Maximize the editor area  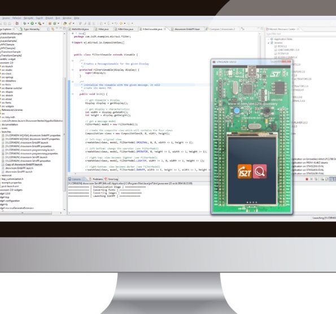261,28
